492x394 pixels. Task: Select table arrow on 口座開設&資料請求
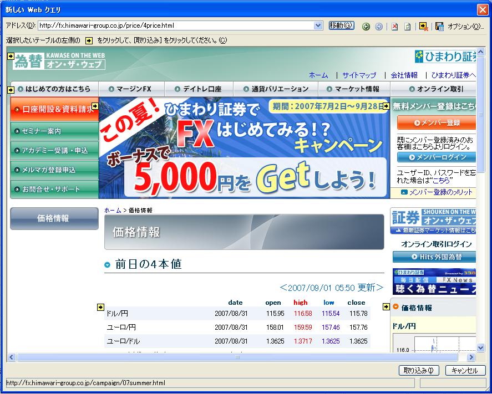click(95, 106)
